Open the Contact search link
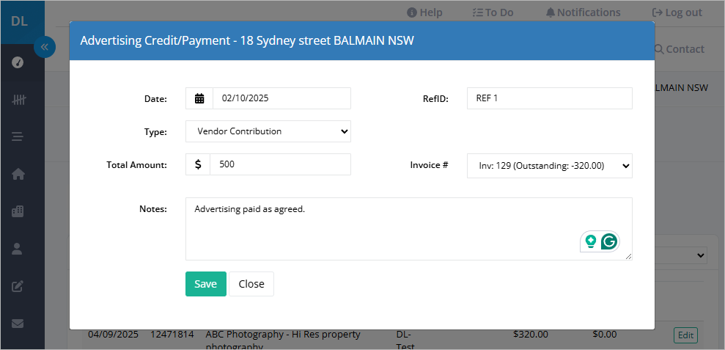This screenshot has height=350, width=725. 680,49
